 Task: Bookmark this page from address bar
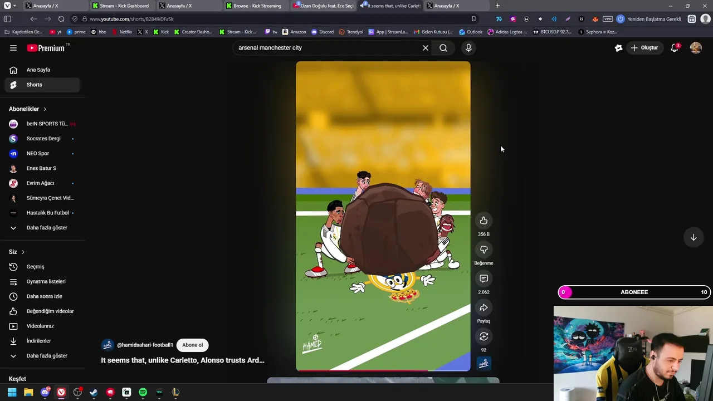[474, 19]
